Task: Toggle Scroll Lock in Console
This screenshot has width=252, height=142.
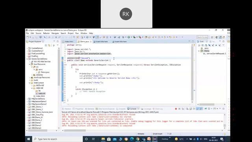Action: 191,109
